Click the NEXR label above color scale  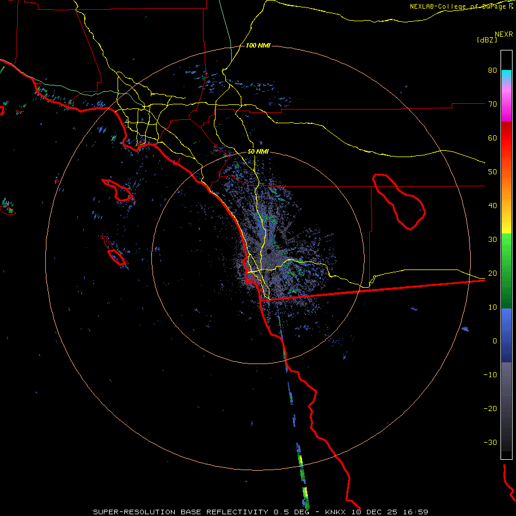pyautogui.click(x=503, y=34)
